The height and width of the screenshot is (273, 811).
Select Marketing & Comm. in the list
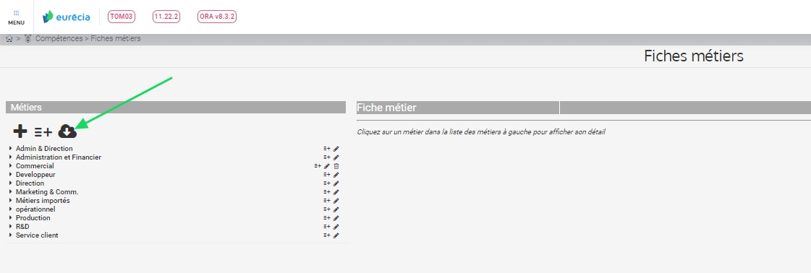pos(47,192)
